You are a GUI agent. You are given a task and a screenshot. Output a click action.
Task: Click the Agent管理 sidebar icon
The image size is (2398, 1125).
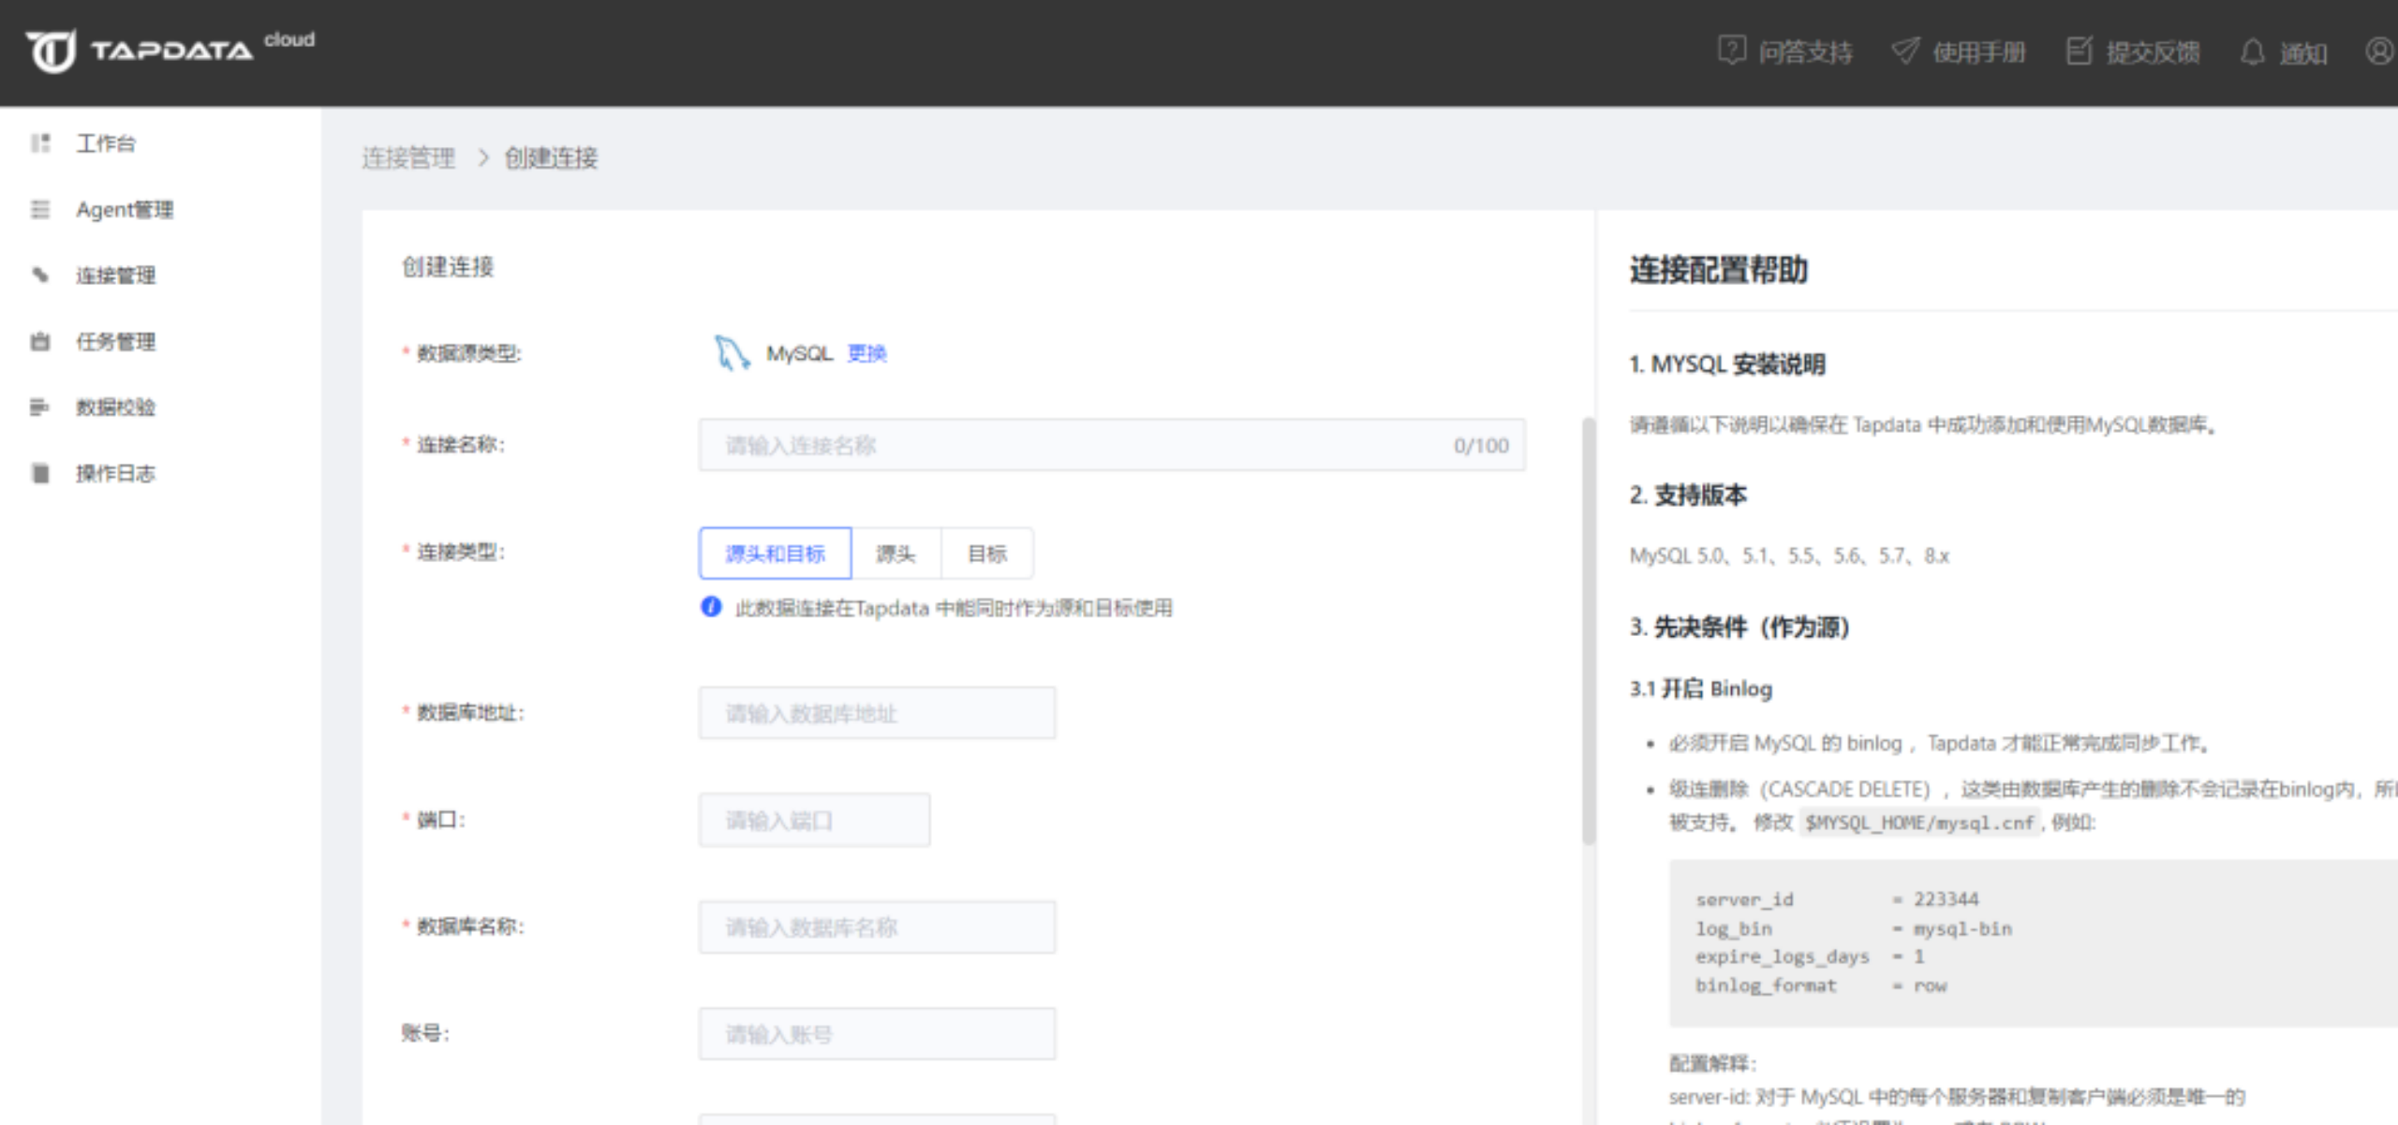tap(40, 210)
